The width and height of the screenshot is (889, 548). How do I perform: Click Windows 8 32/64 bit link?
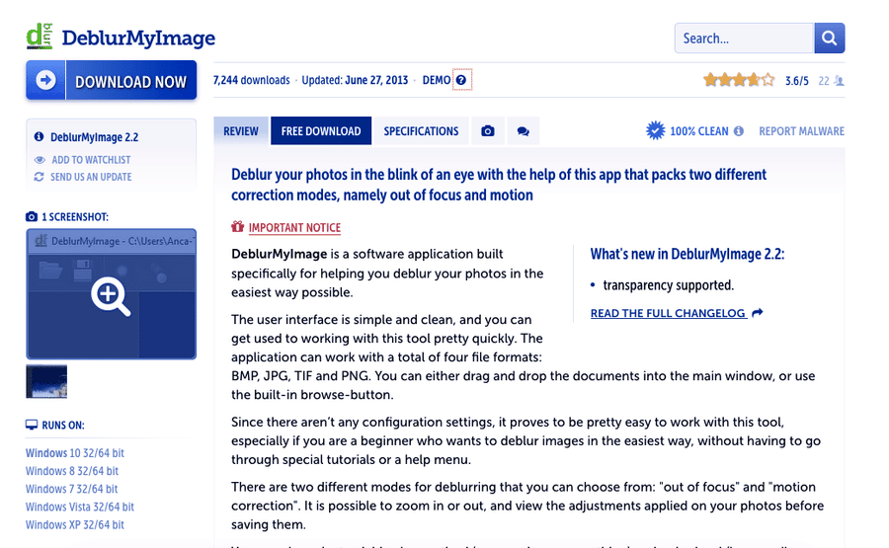coord(72,471)
